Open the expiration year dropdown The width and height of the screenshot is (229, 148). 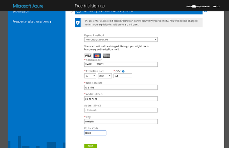coord(105,76)
